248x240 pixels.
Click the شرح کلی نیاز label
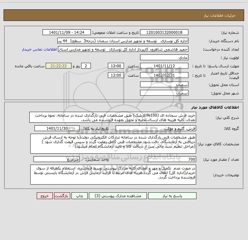pyautogui.click(x=227, y=118)
